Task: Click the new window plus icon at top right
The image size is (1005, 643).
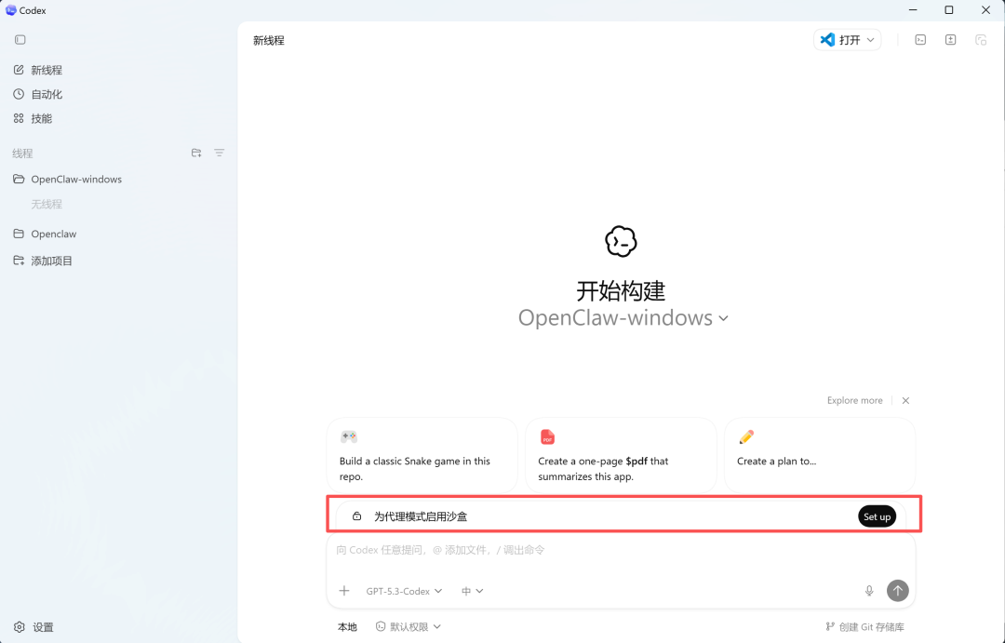Action: [950, 39]
